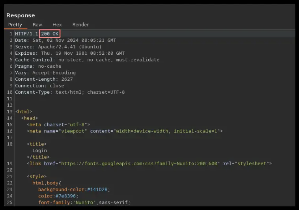Click the Content-Type header line
The image size is (299, 210).
pyautogui.click(x=70, y=92)
